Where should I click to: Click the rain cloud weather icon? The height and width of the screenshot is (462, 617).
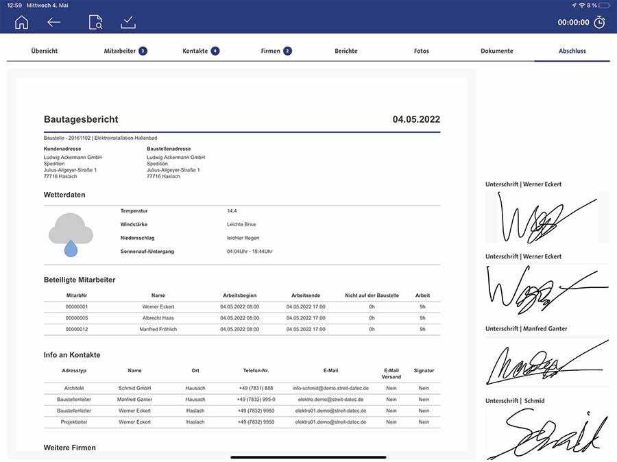click(x=71, y=234)
